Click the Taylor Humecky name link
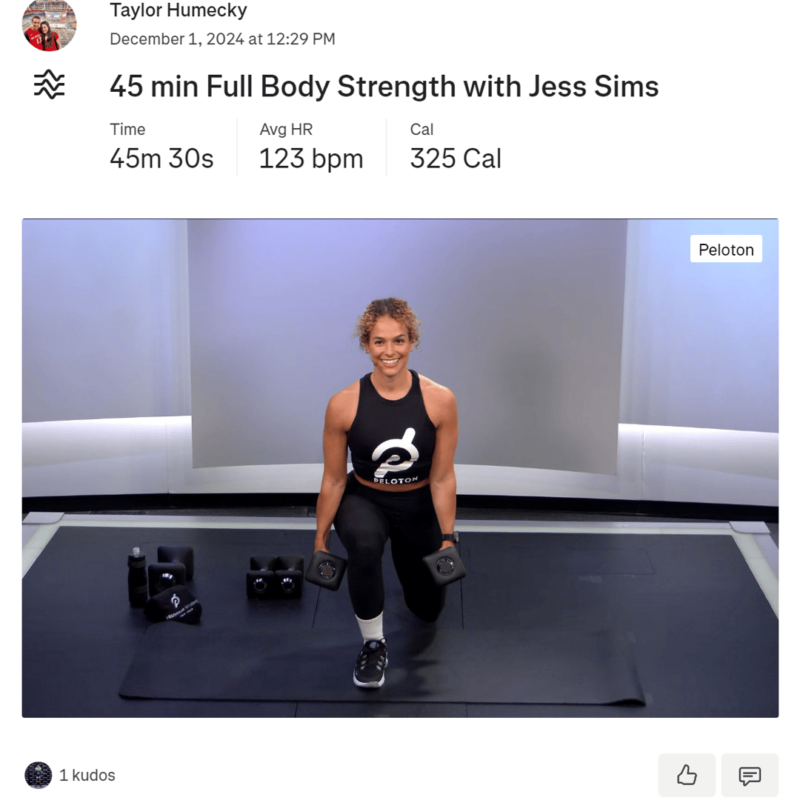Image resolution: width=800 pixels, height=800 pixels. [178, 10]
